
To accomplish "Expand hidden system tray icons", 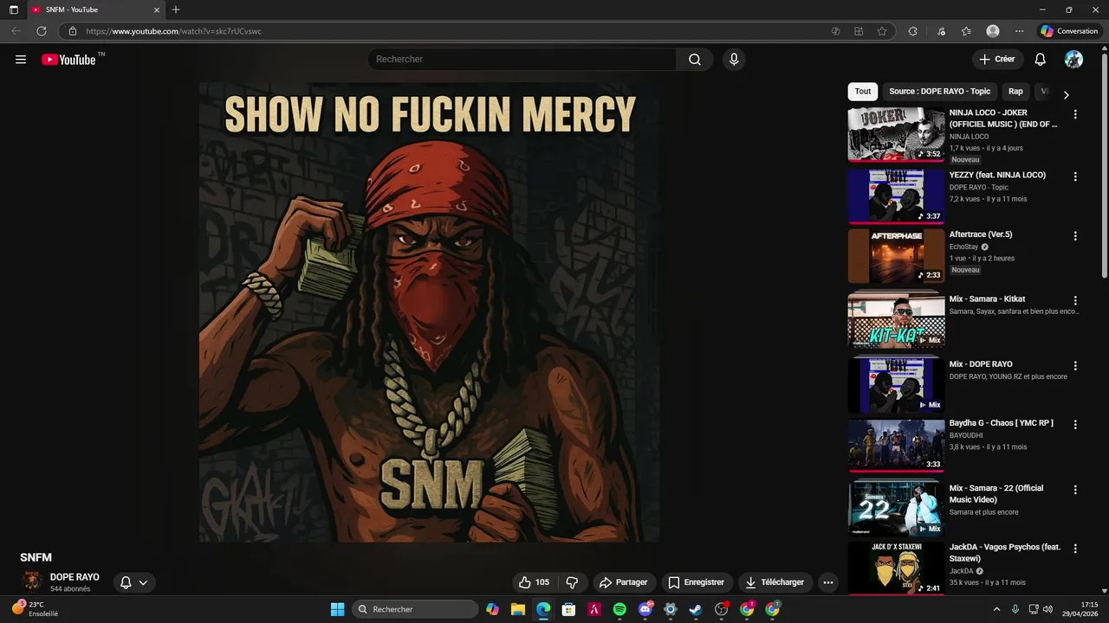I will click(x=996, y=609).
